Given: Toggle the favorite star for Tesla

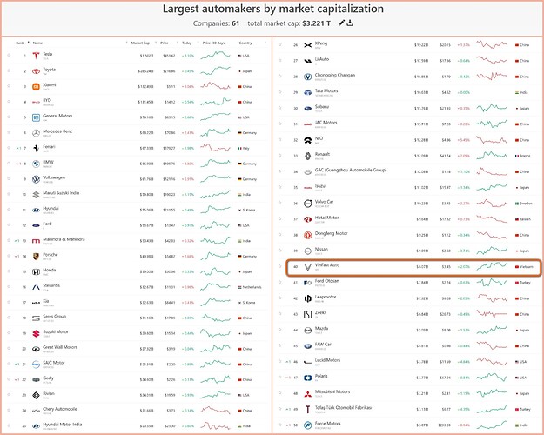Looking at the screenshot, I should tap(8, 56).
